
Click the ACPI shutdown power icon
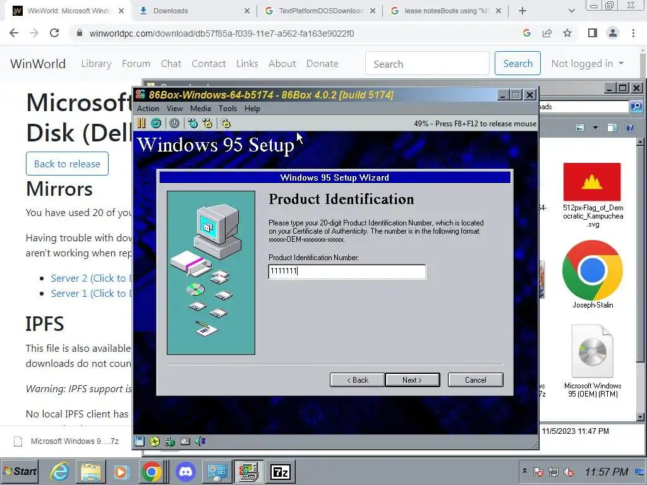174,123
